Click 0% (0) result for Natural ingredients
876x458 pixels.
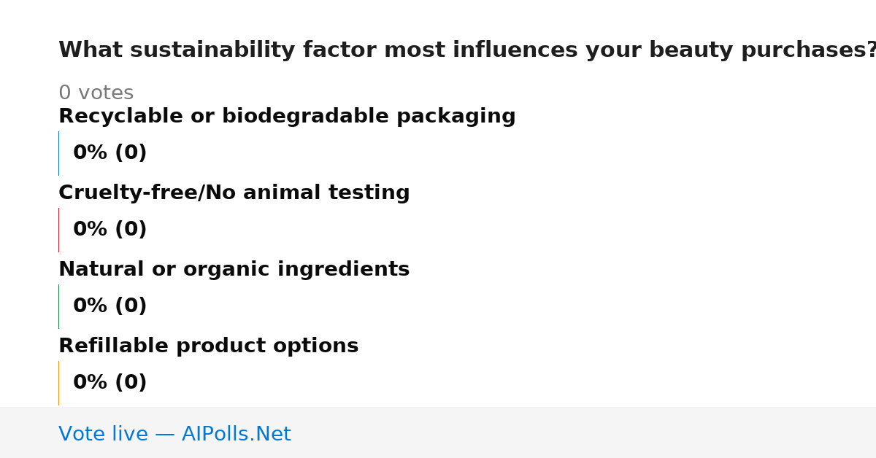pos(110,306)
